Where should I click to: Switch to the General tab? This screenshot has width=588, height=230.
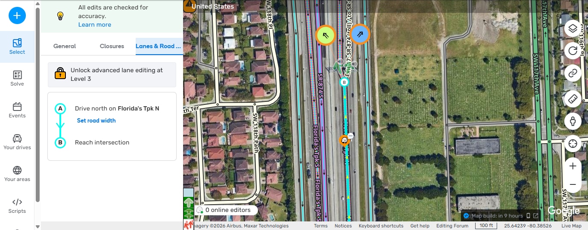tap(65, 46)
